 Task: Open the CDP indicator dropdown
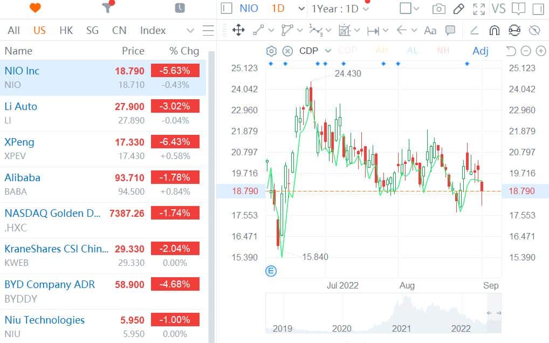point(328,51)
